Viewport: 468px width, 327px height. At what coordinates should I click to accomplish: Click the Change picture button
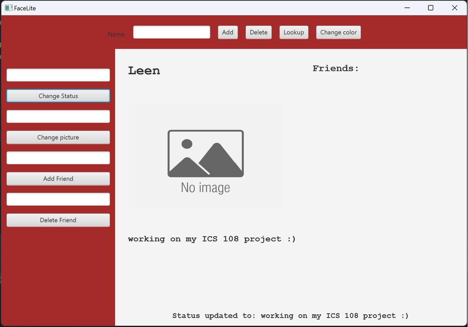tap(58, 137)
